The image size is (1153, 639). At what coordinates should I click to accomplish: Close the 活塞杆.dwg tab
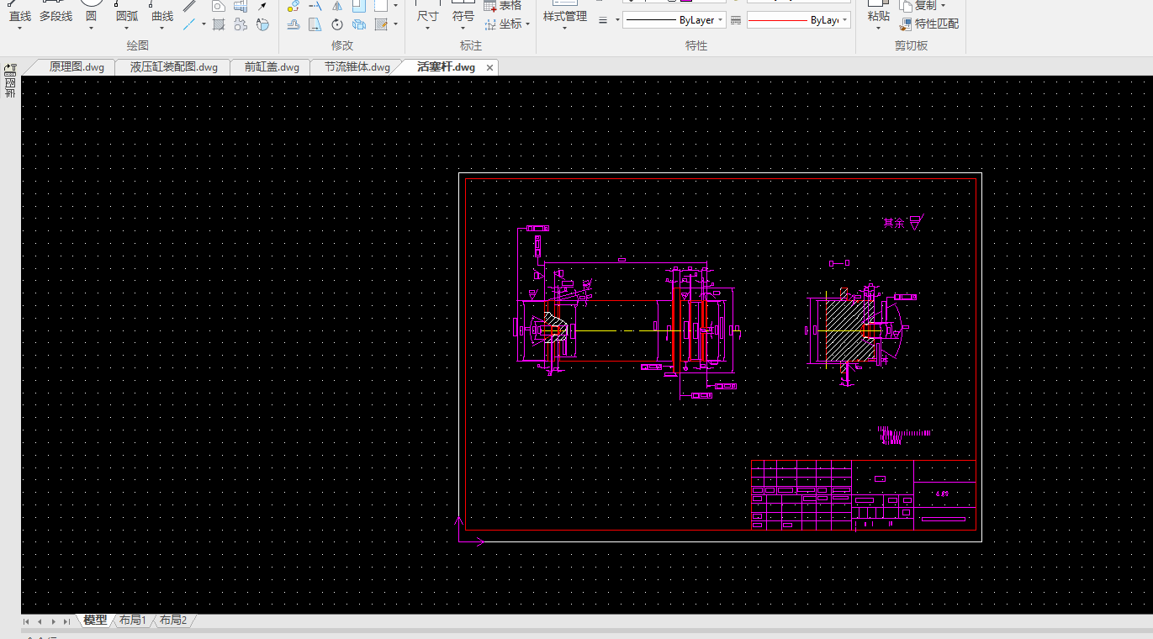489,67
